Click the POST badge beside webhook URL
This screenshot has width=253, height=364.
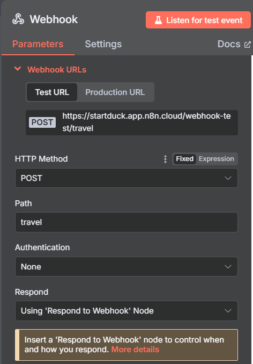[x=42, y=122]
